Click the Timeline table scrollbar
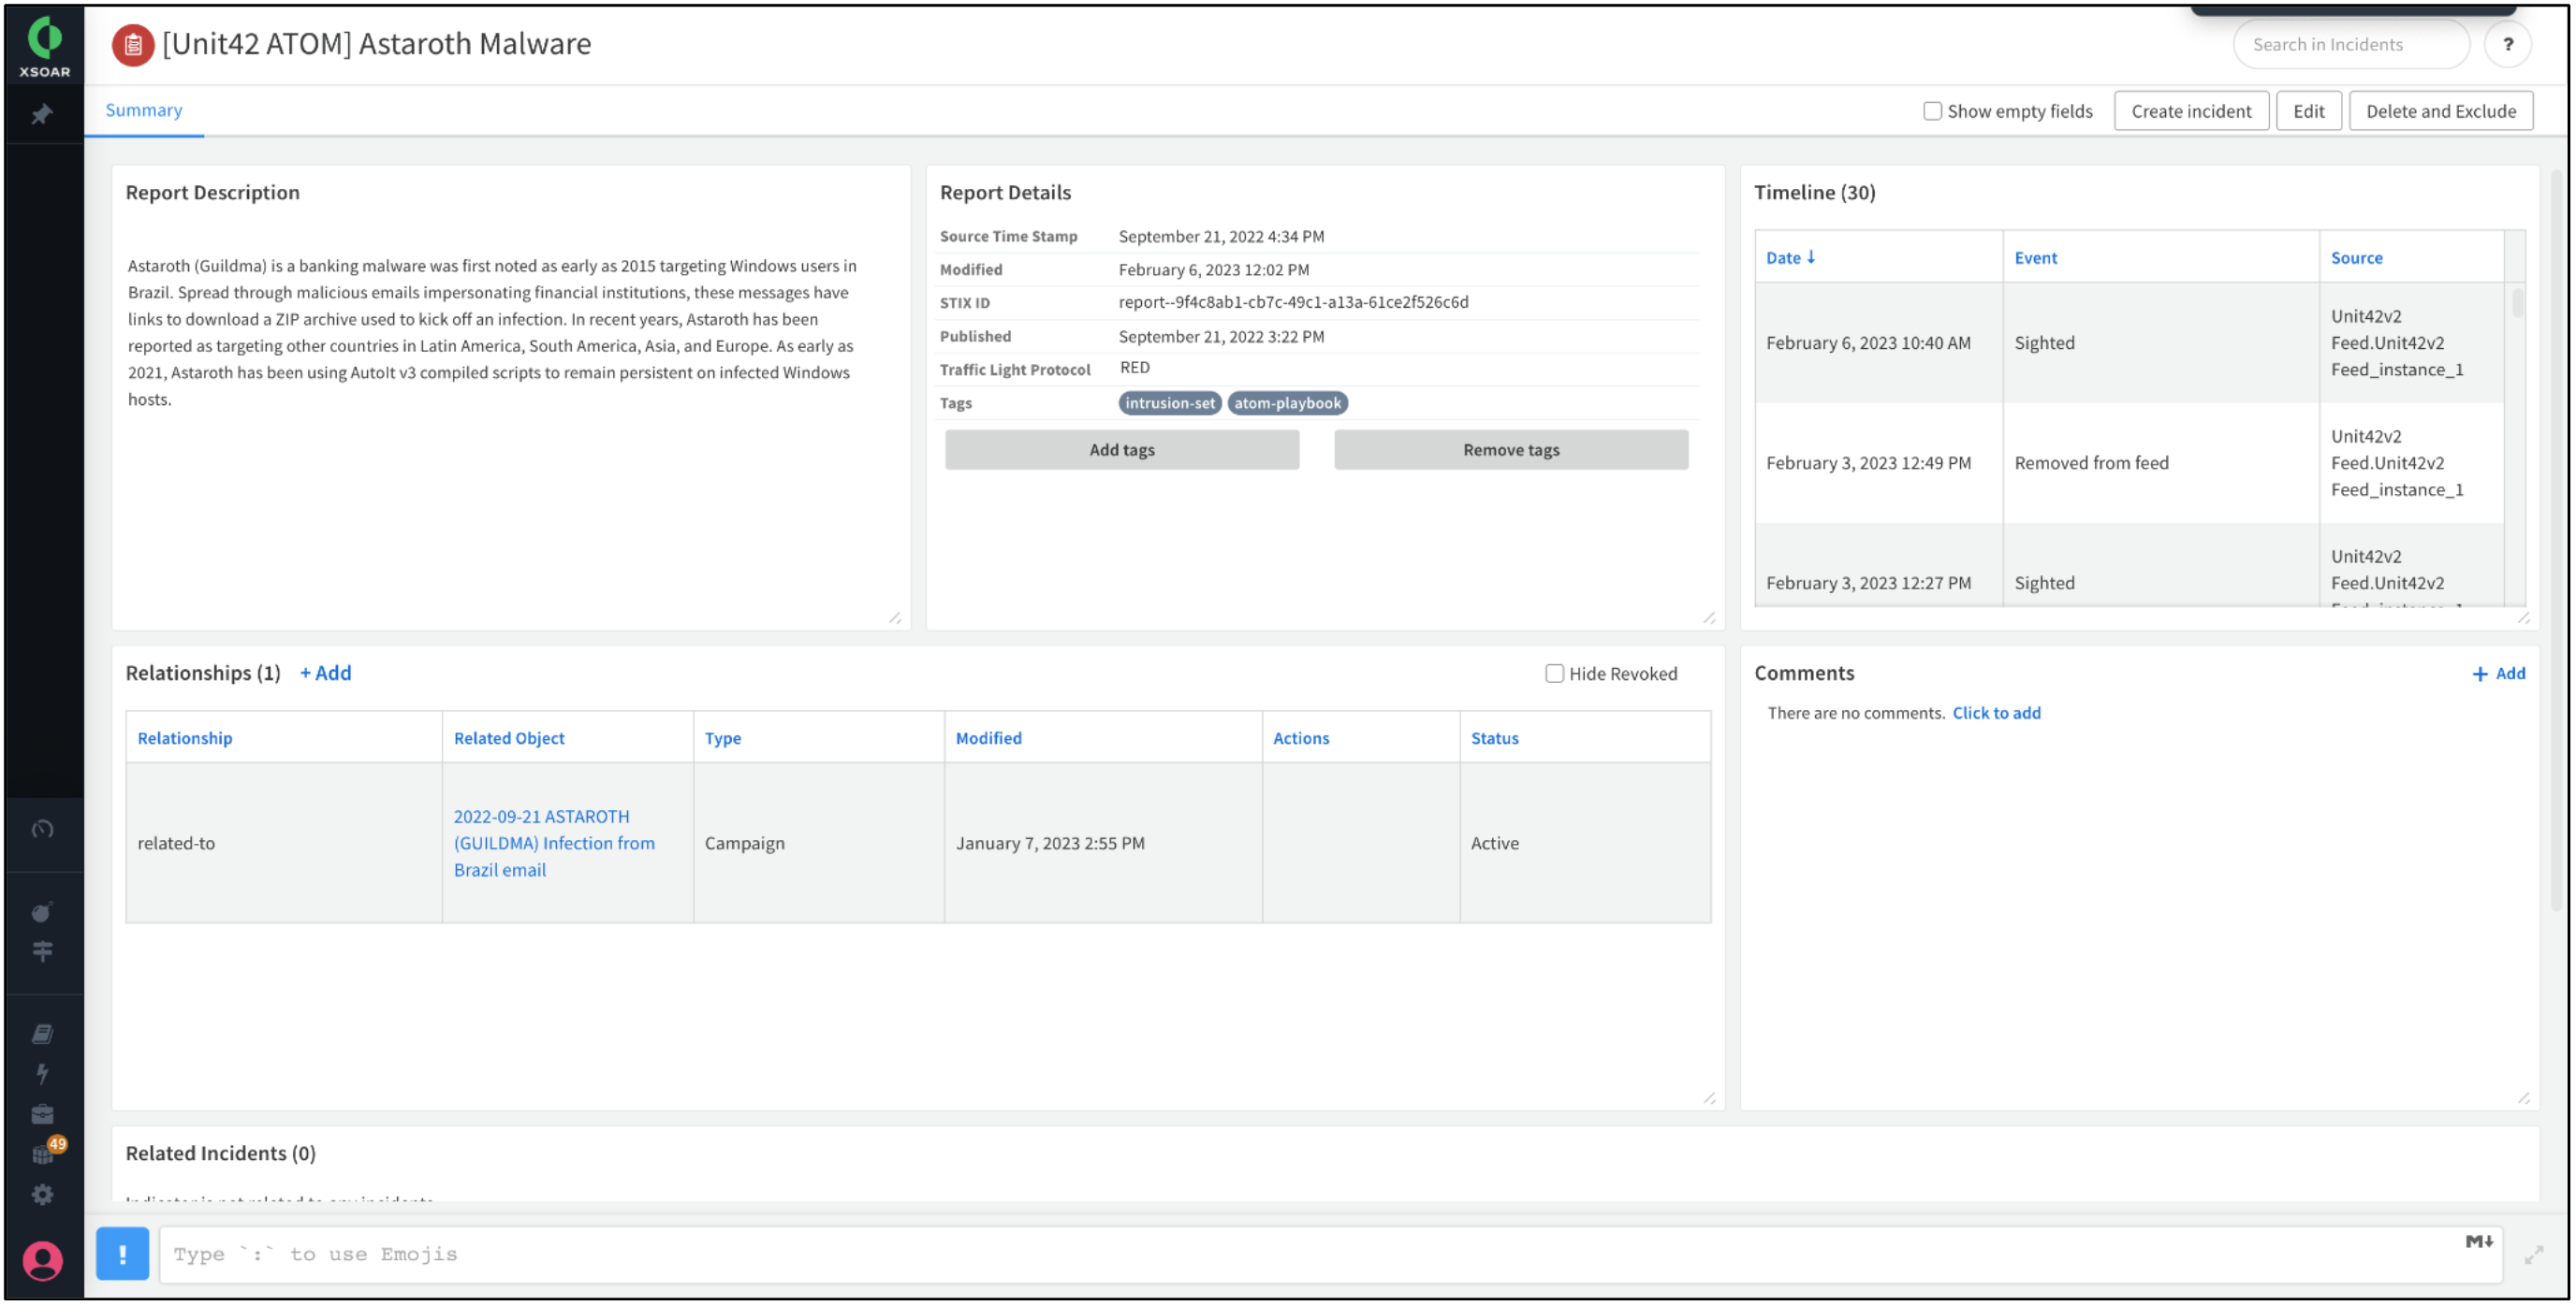 [2516, 303]
